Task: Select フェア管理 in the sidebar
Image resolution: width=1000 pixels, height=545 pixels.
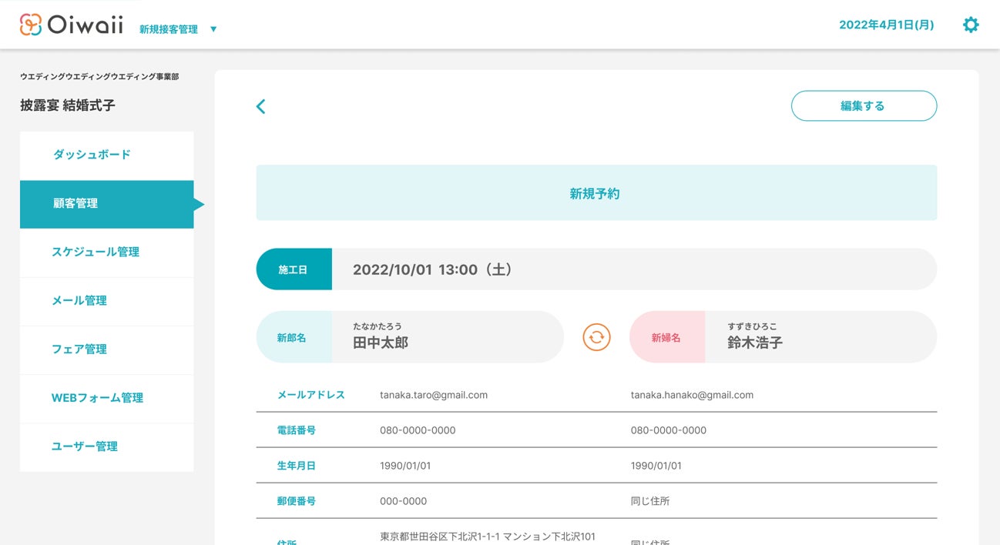Action: tap(79, 349)
